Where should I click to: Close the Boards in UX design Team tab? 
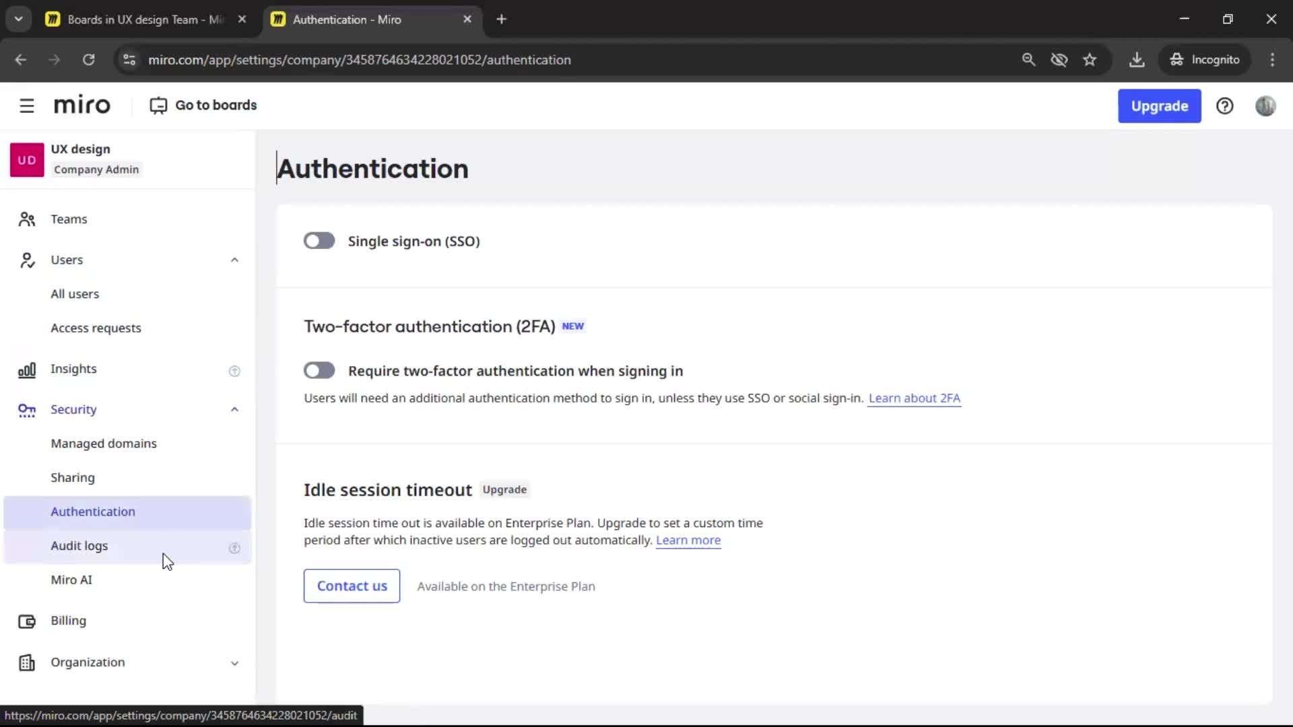click(242, 20)
